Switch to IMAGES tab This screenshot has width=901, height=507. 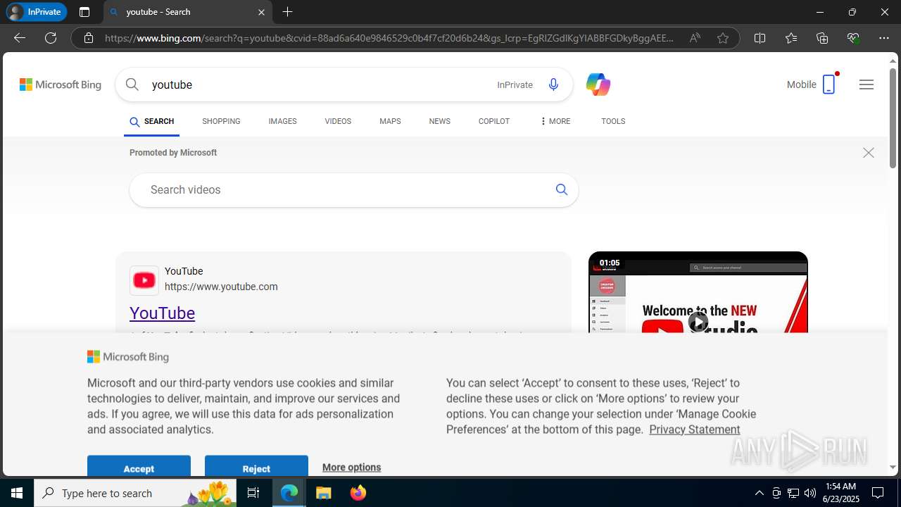pos(282,121)
